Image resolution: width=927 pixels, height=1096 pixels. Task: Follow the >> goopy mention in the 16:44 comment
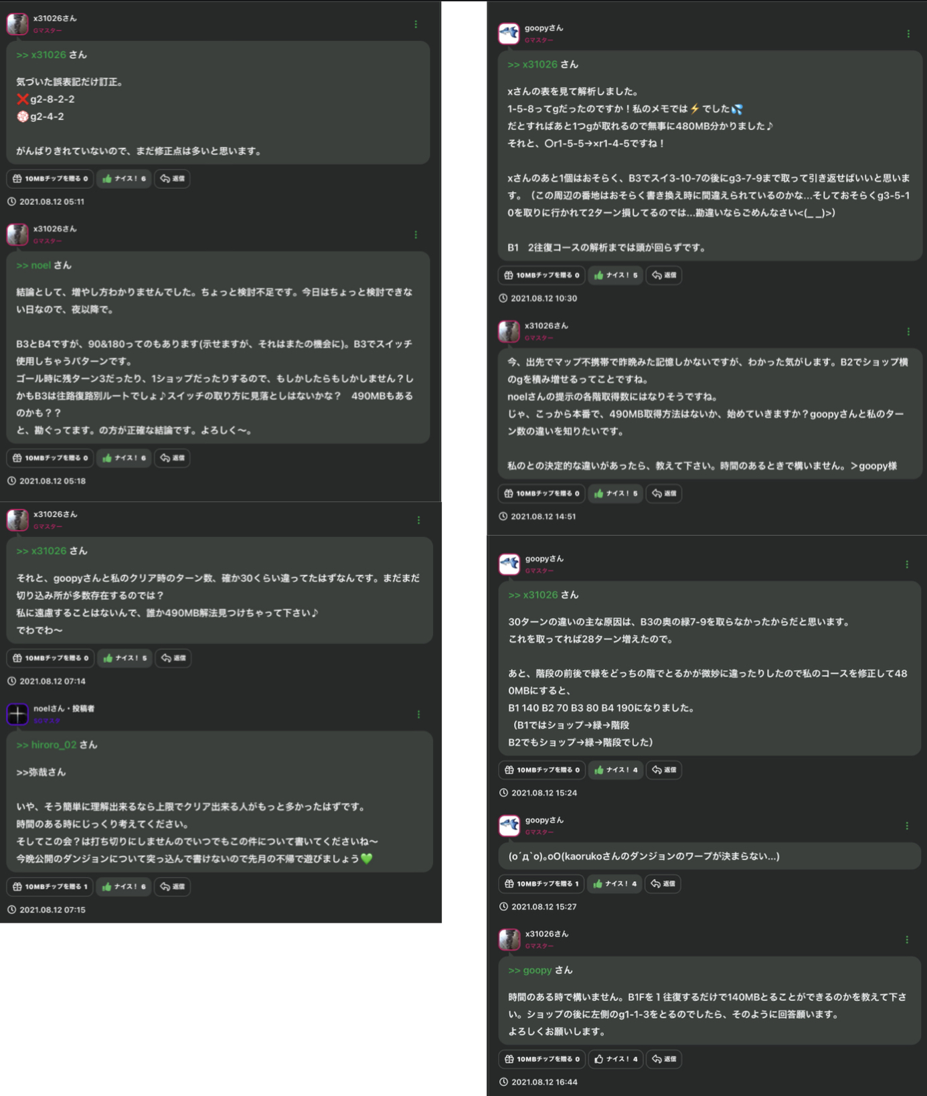[x=530, y=970]
